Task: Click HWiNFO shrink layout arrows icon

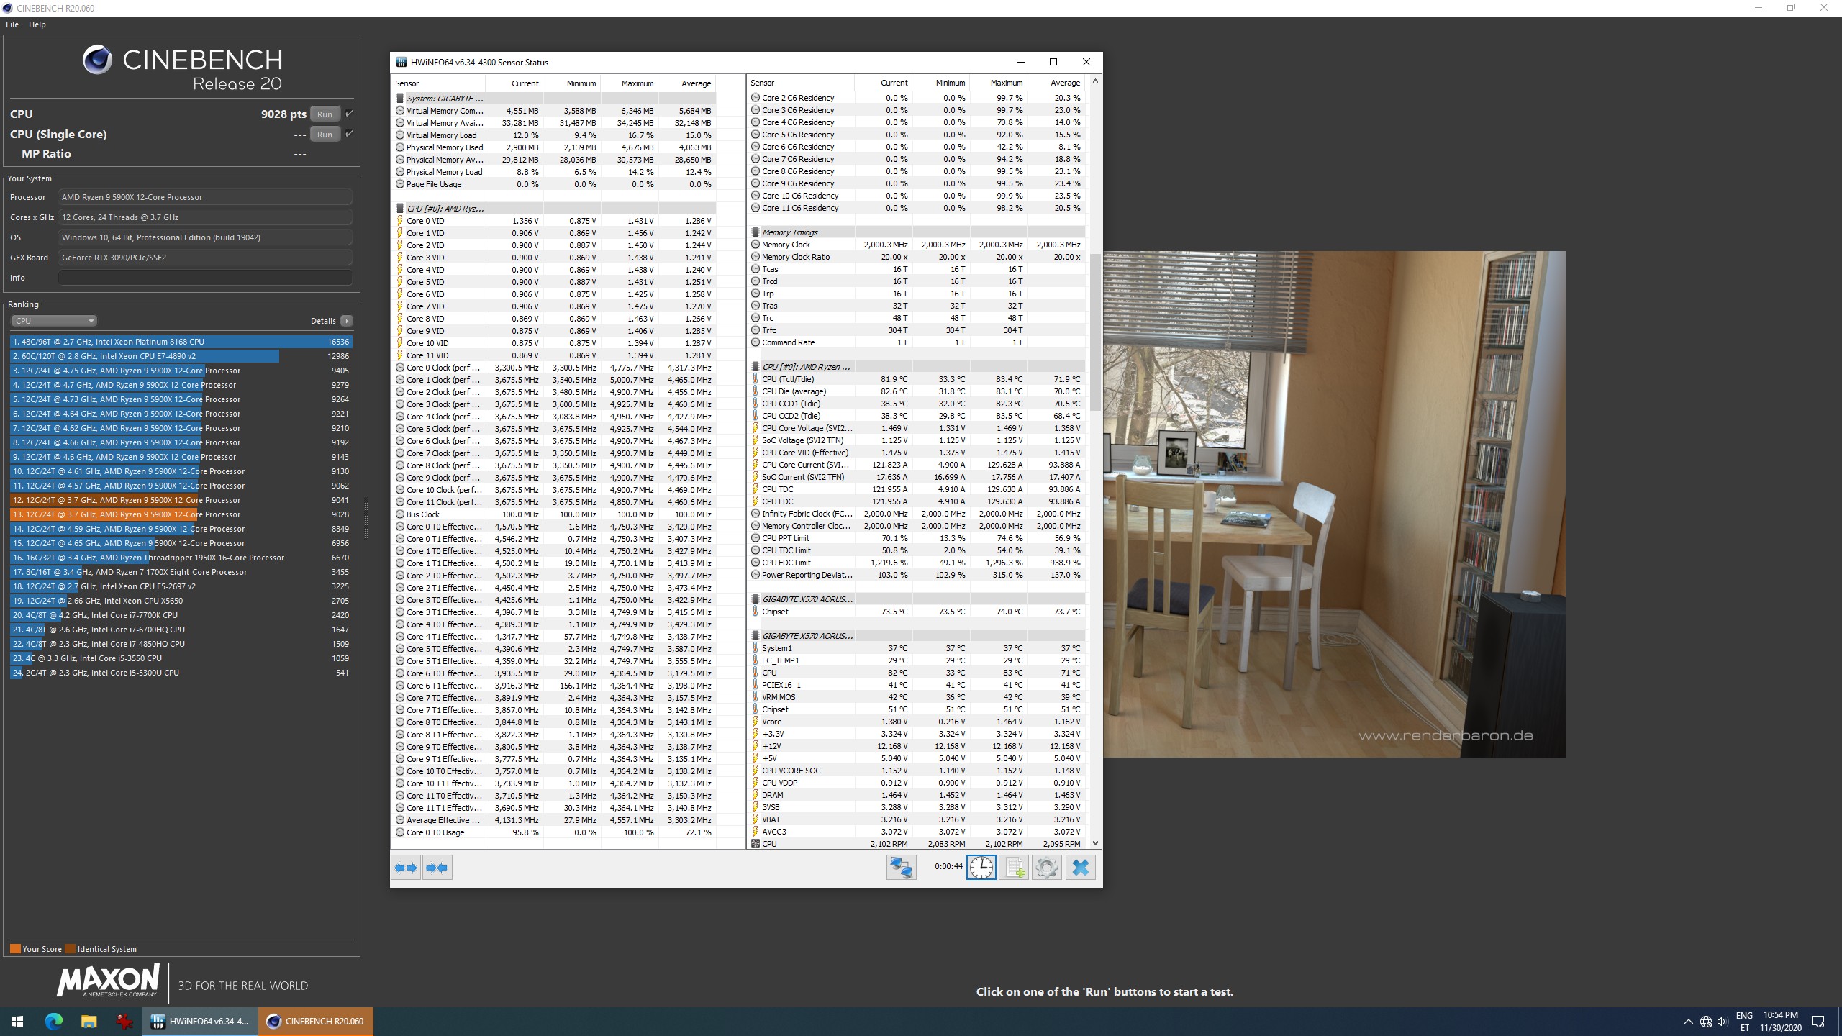Action: (x=437, y=868)
